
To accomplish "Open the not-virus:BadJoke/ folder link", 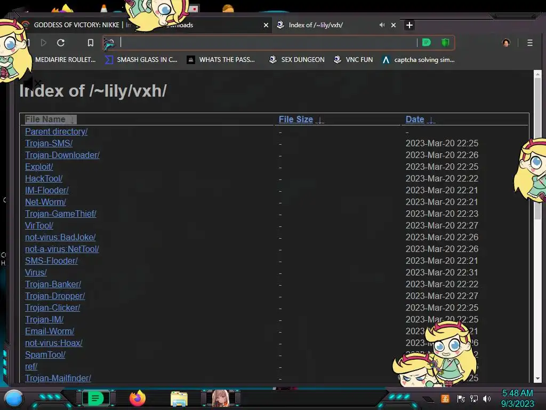I will 60,237.
